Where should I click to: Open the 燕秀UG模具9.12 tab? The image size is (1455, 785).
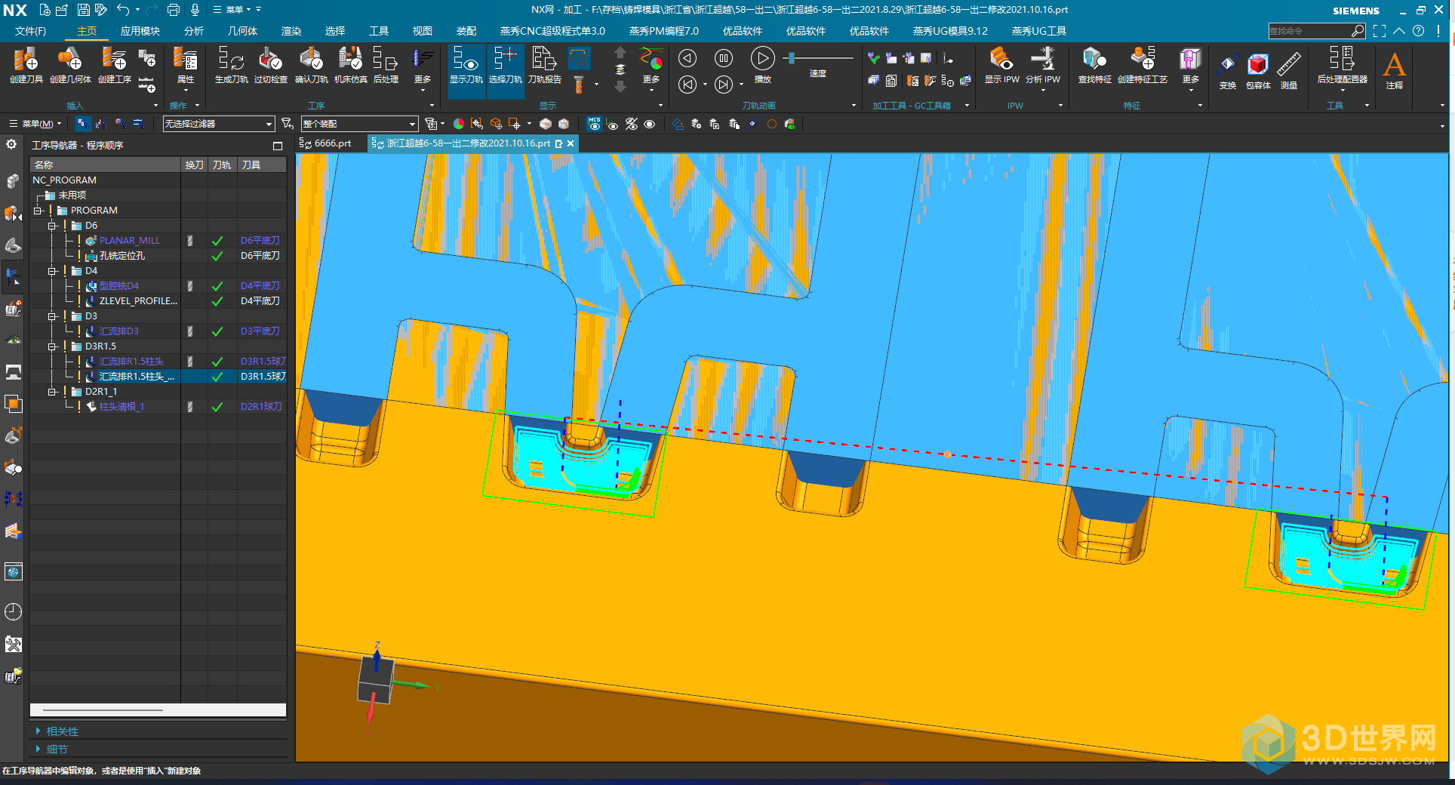[x=950, y=31]
